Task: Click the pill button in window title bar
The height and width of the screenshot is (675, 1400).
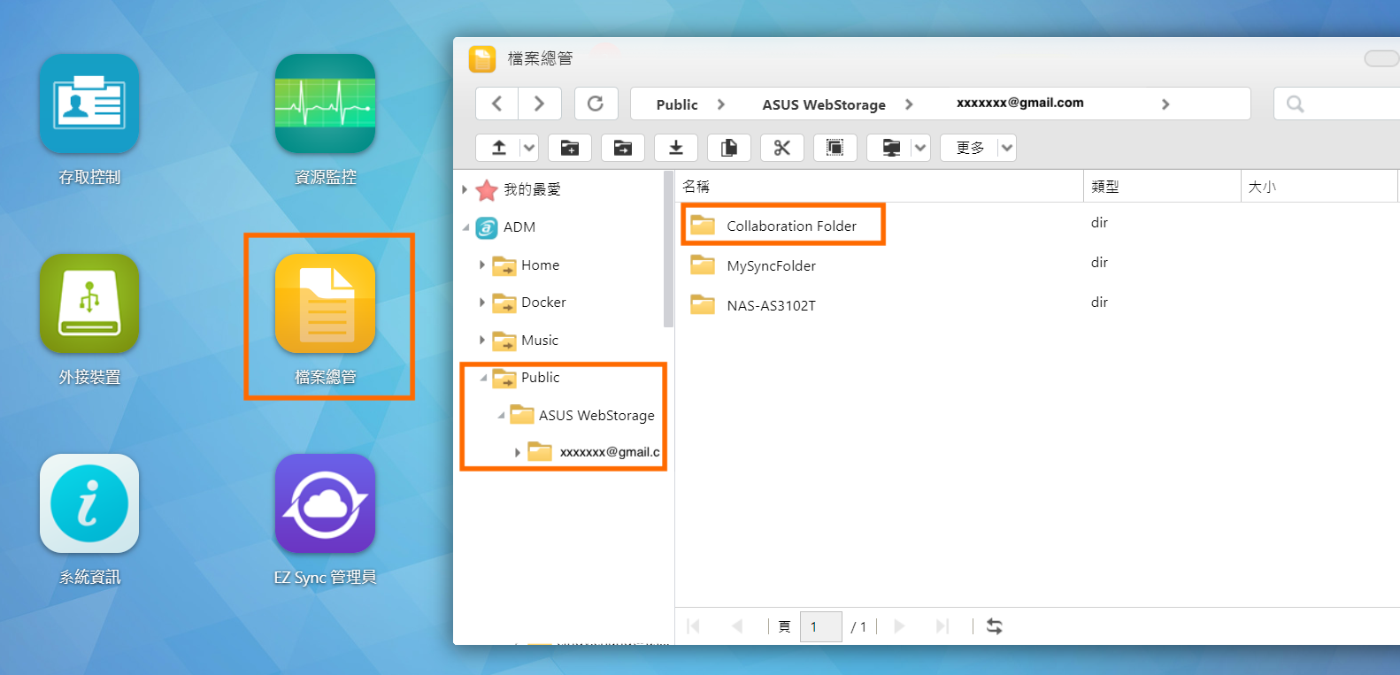Action: (x=1381, y=58)
